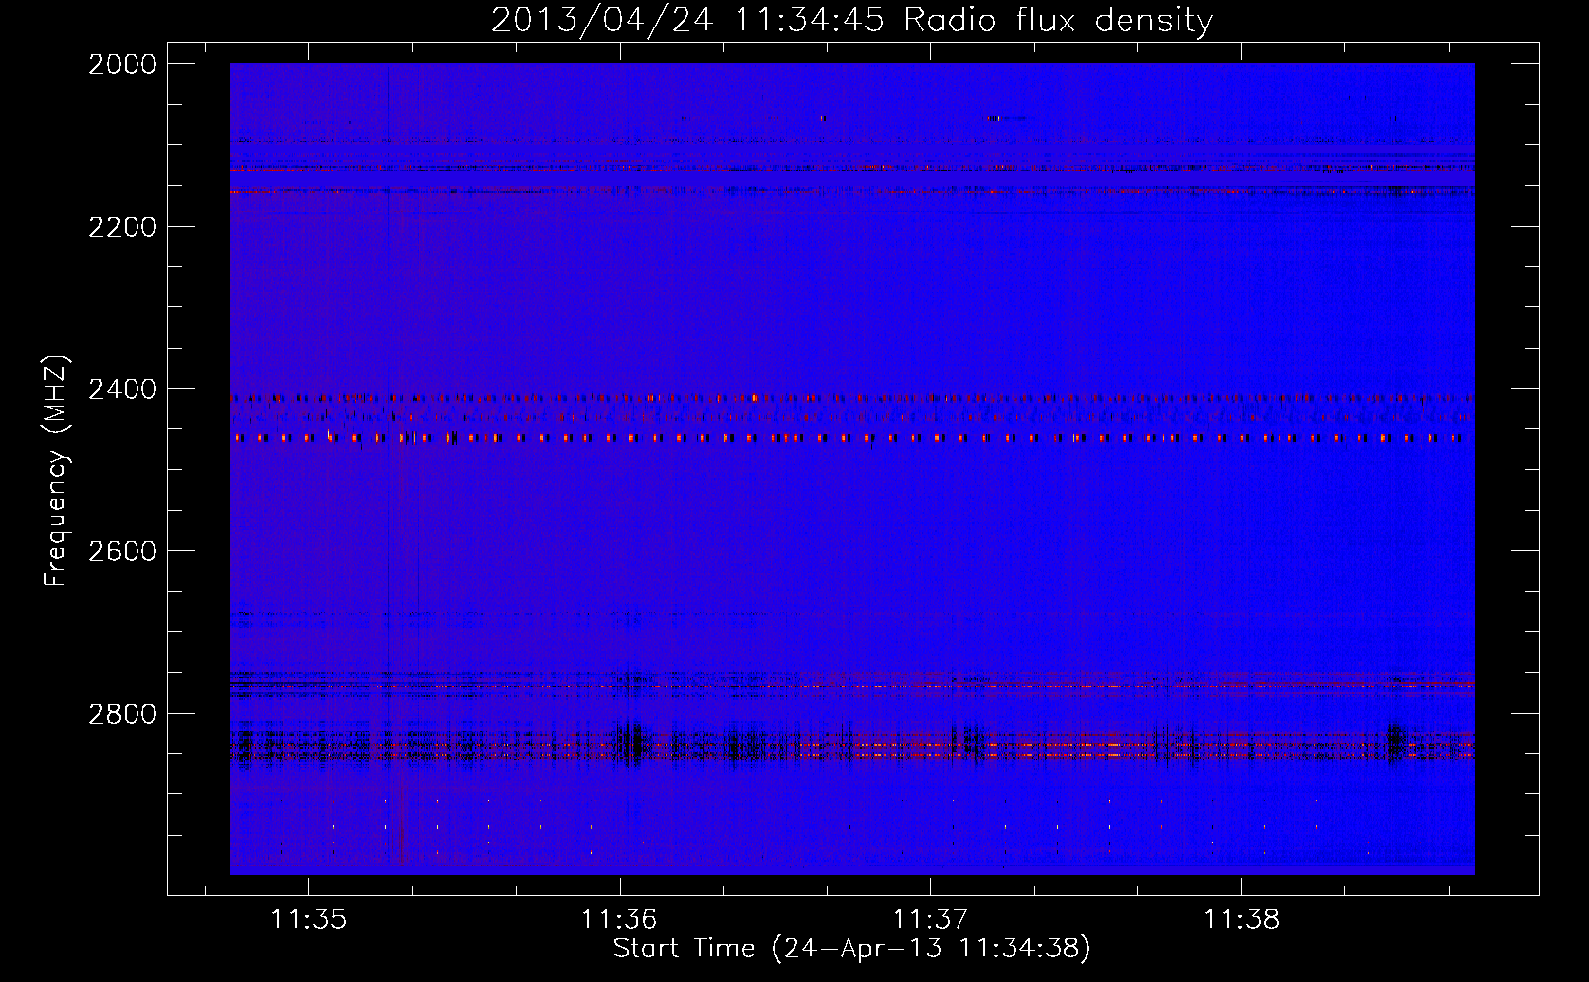
Task: Click the 11:38 time tick label
Action: coord(1241,920)
